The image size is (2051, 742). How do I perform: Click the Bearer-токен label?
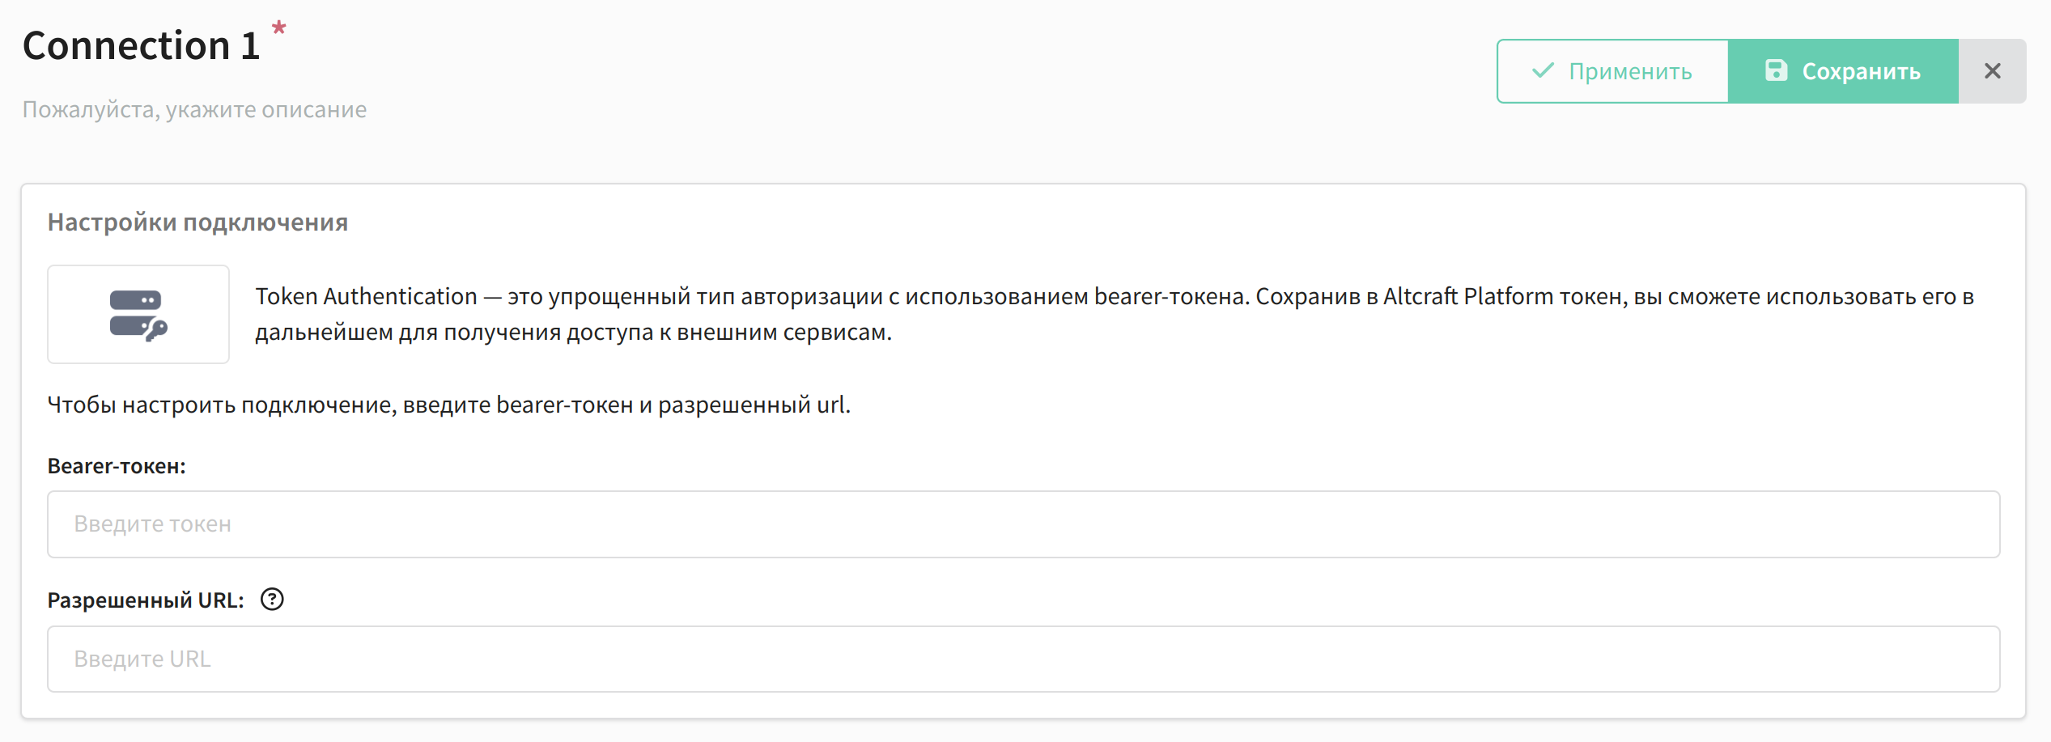[x=117, y=466]
